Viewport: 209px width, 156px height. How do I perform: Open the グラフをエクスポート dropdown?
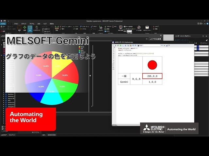click(135, 29)
